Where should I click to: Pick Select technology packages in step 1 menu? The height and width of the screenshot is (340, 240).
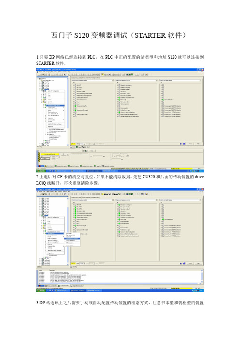(x=56, y=124)
